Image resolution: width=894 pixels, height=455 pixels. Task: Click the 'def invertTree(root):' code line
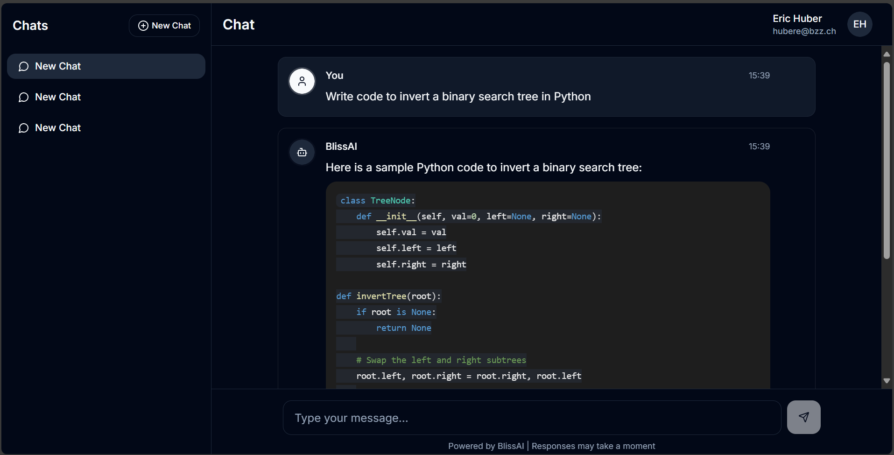pos(388,296)
